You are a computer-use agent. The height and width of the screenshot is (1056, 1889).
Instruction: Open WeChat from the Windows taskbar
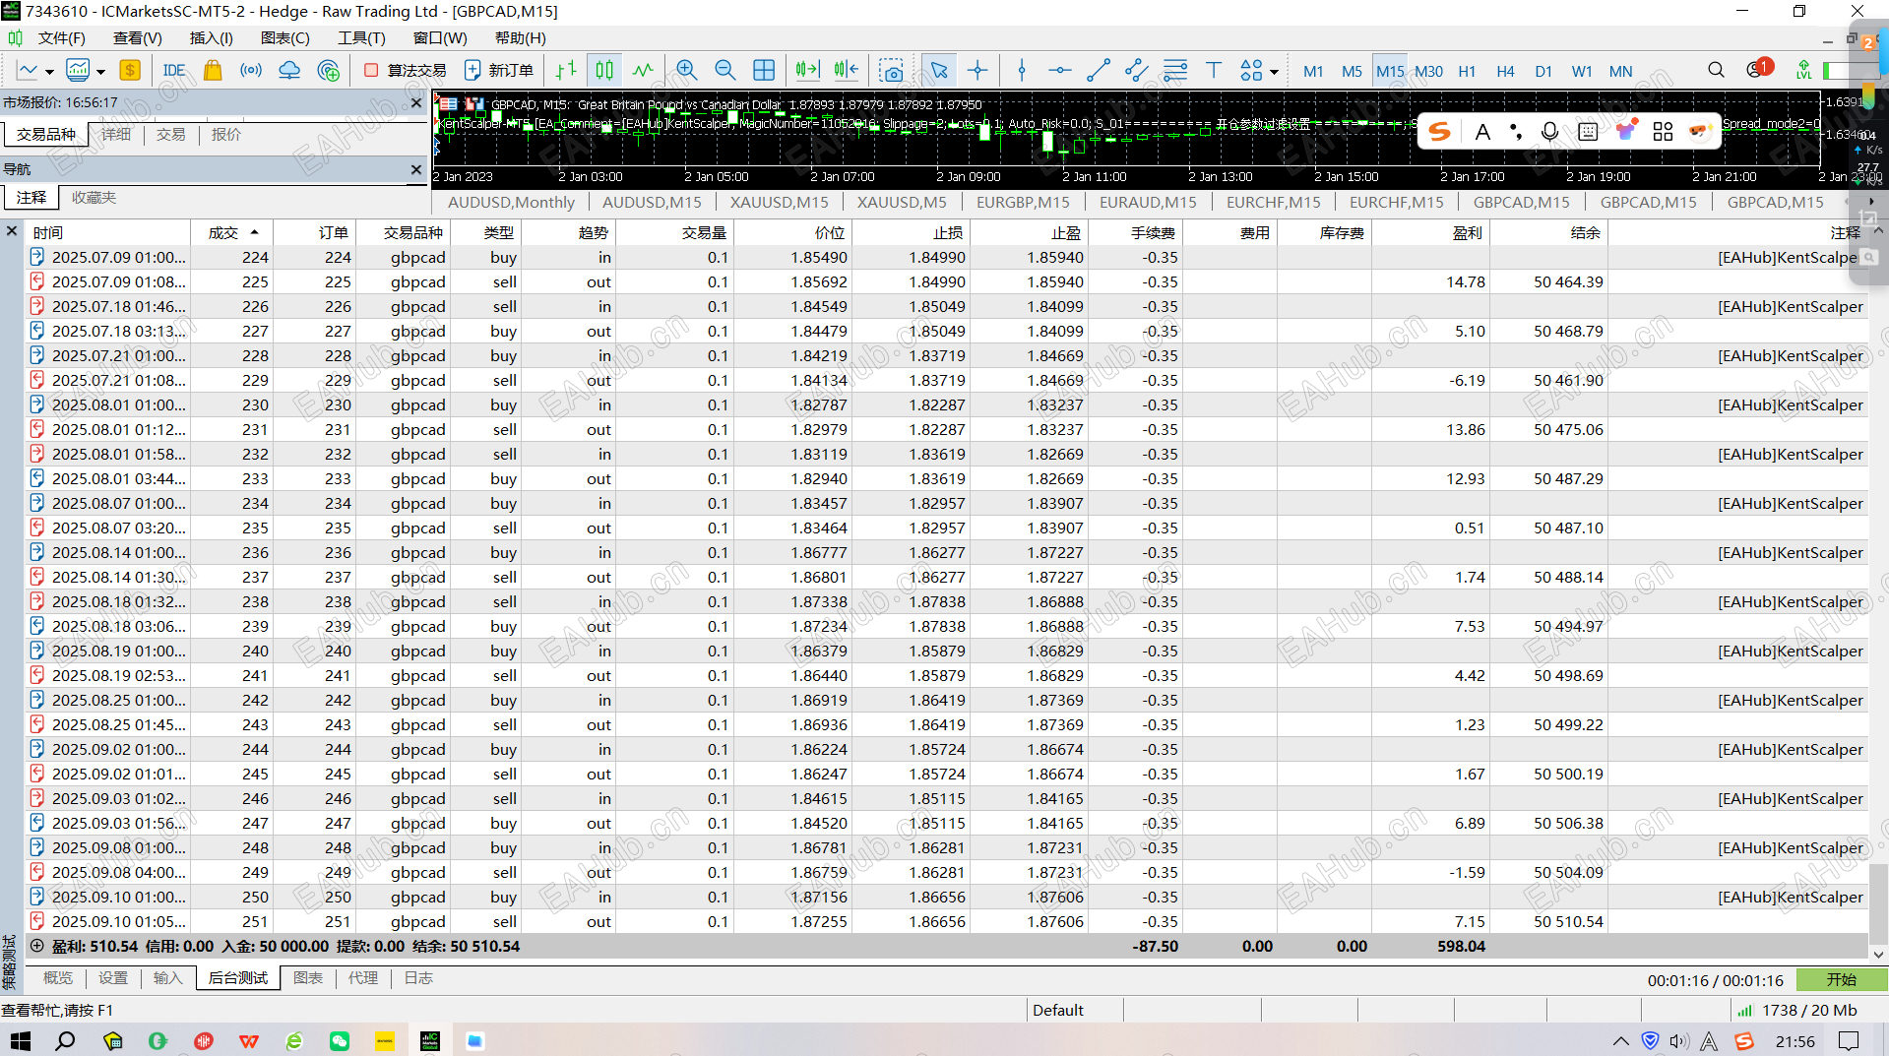340,1040
